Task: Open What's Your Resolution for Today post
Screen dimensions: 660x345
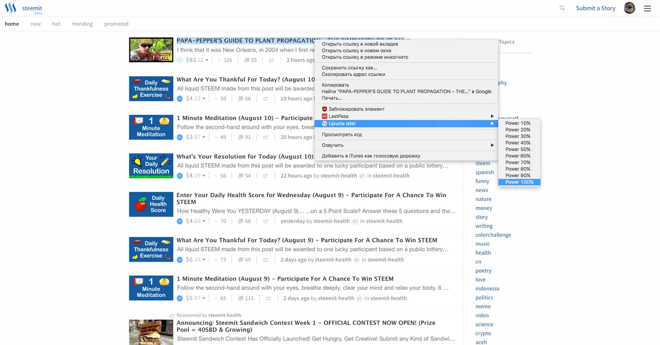Action: [x=245, y=157]
